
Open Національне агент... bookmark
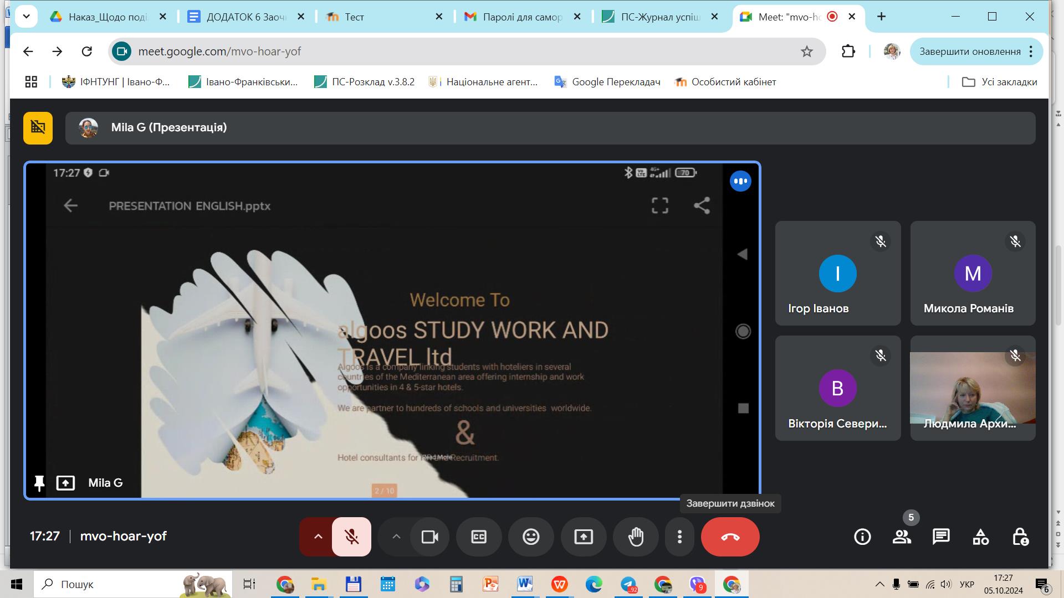(483, 82)
